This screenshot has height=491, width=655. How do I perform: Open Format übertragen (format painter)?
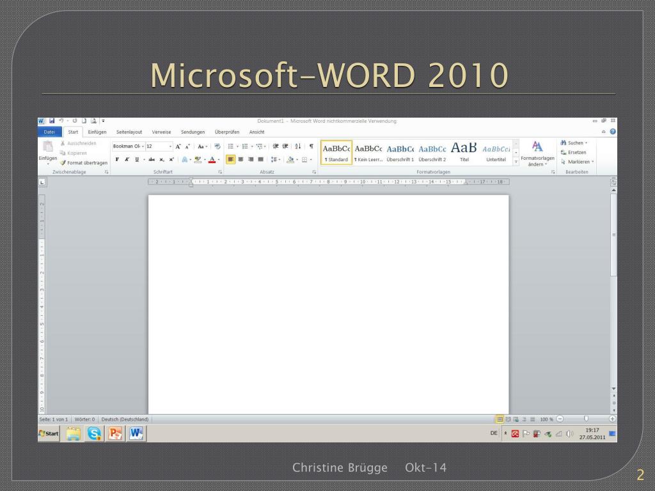click(84, 163)
